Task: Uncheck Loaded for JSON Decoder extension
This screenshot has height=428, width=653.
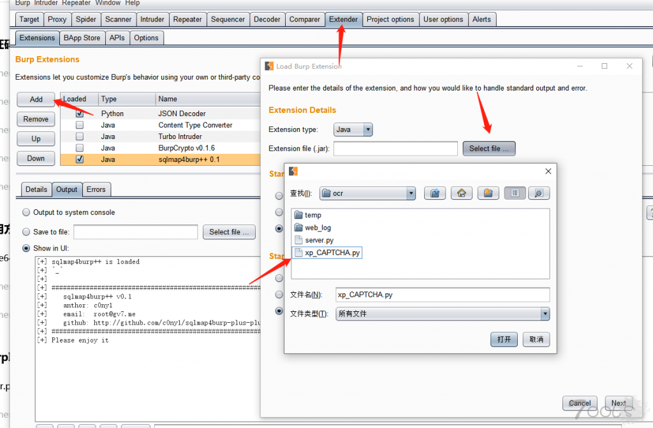Action: [x=80, y=114]
